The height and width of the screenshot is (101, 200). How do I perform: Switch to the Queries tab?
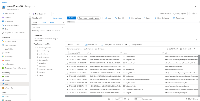point(43,23)
